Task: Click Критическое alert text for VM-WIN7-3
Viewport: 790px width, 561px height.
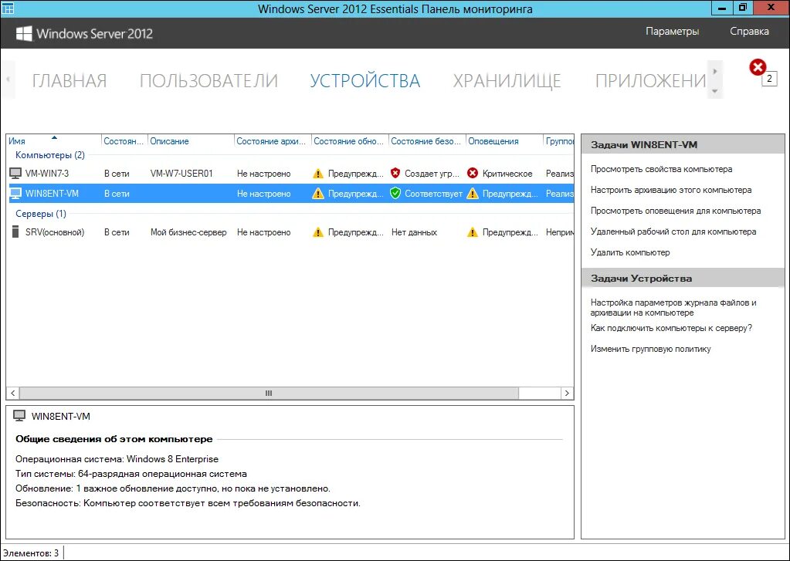Action: point(507,173)
